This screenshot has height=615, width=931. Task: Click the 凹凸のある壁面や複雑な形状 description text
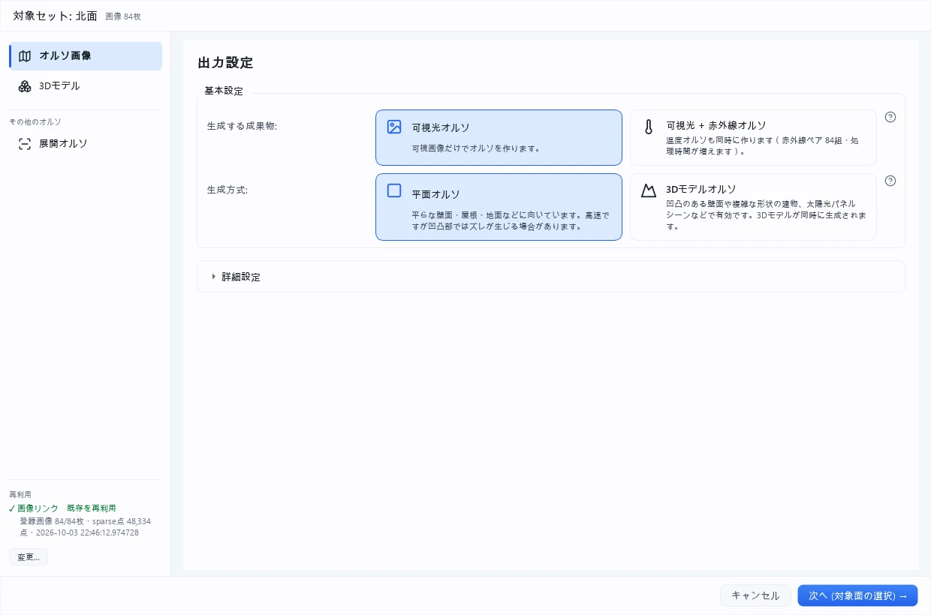tap(765, 214)
